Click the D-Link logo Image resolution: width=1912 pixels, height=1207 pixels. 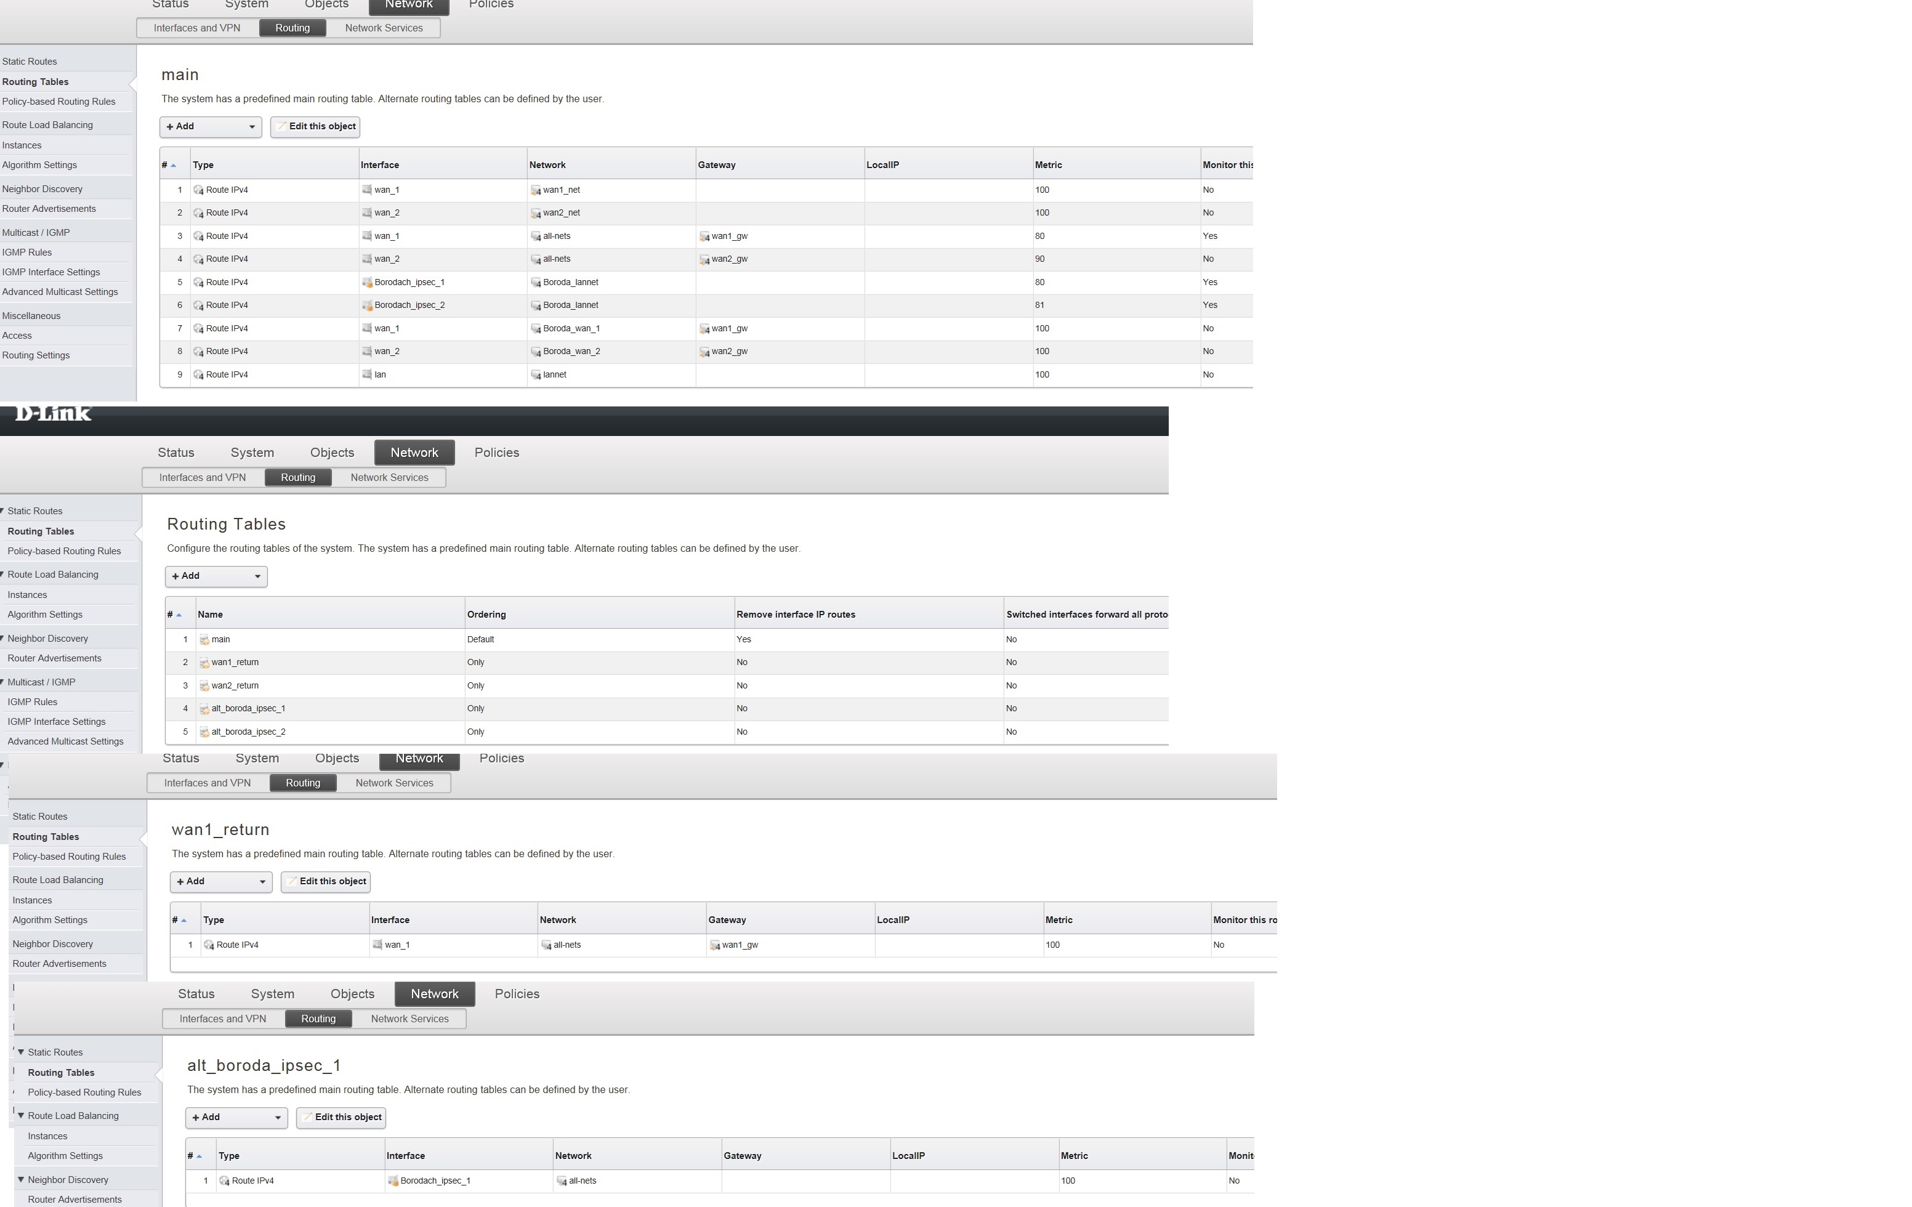click(x=53, y=414)
